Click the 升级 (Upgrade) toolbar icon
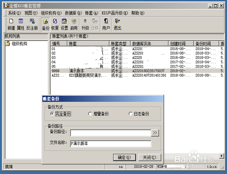 point(85,24)
